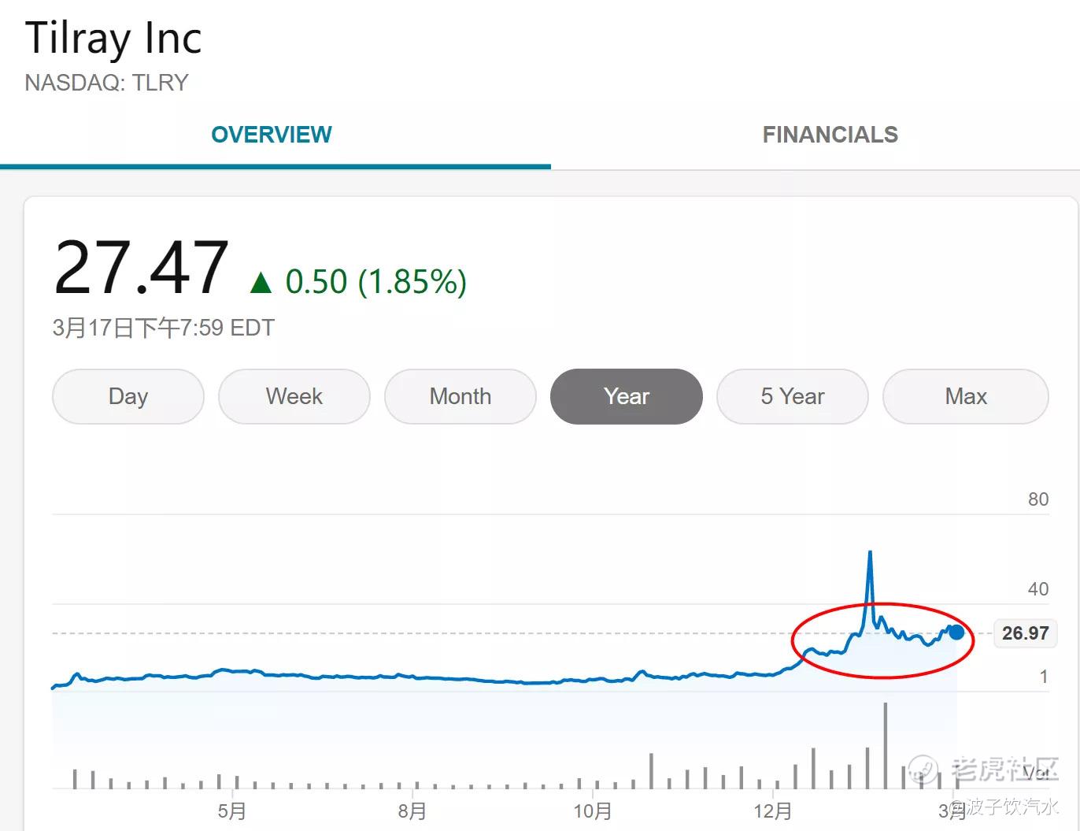The width and height of the screenshot is (1080, 831).
Task: Click the 8月 axis label
Action: 412,811
